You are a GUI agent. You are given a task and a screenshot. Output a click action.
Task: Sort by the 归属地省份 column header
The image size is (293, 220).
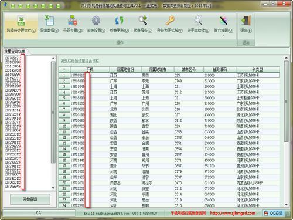(125, 69)
